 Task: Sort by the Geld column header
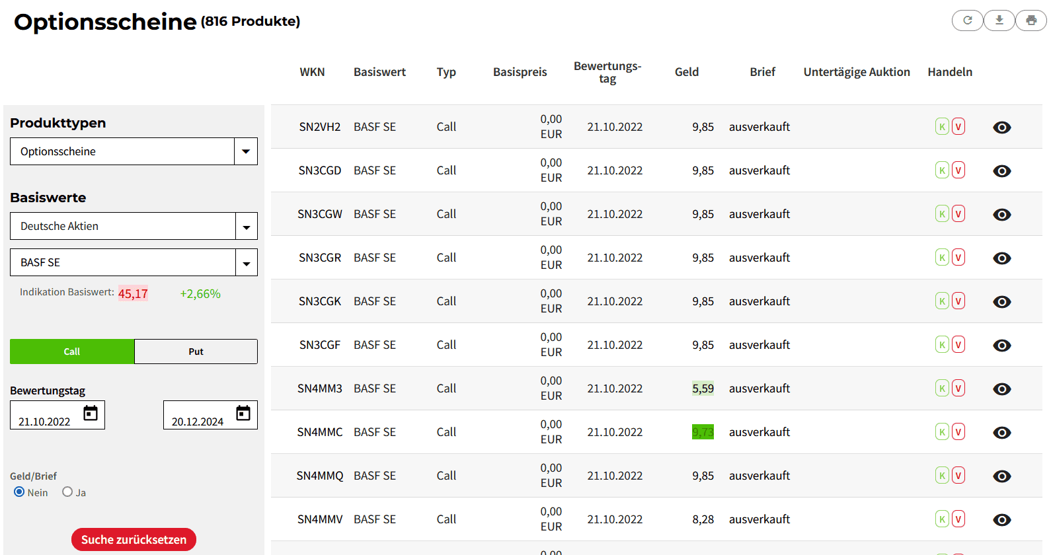[x=687, y=72]
